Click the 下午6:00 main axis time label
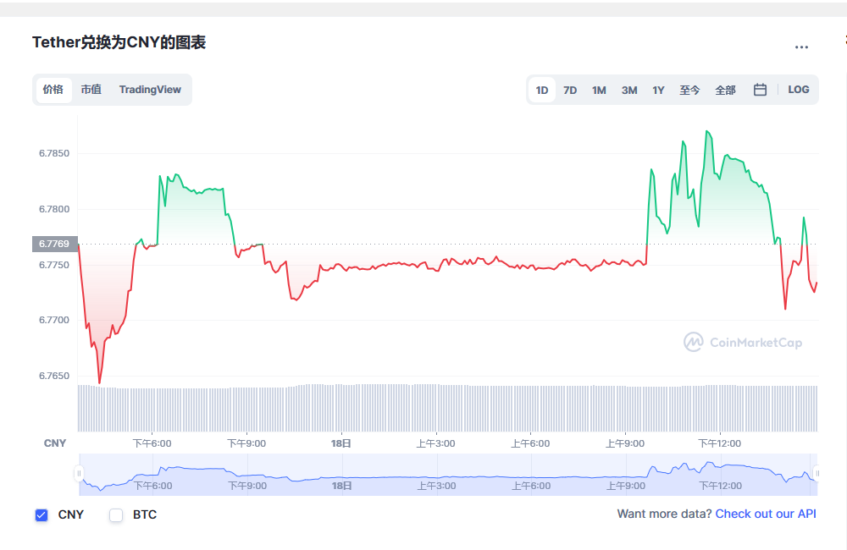Screen dimensions: 847x550 [152, 443]
